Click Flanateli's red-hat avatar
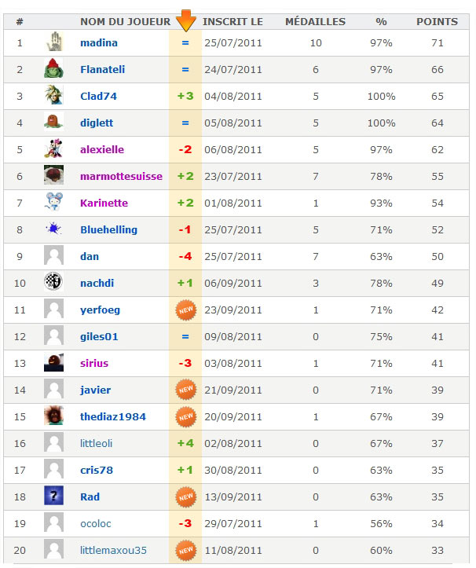Viewport: 476px width, 568px height. (x=54, y=68)
